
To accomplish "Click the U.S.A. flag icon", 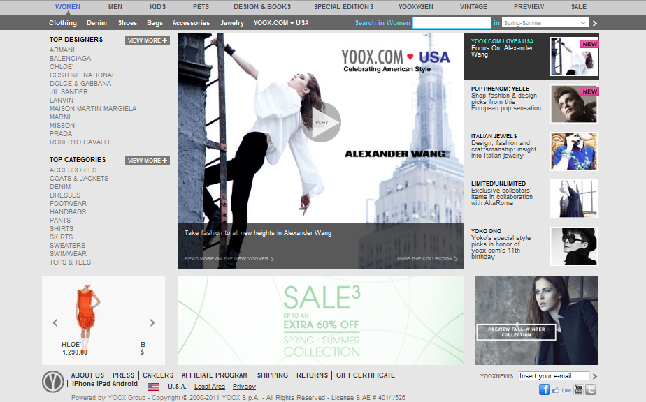I will coord(154,385).
